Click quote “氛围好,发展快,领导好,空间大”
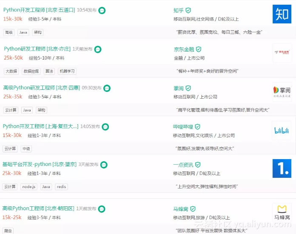Screen dimensions: 296x234 (205, 148)
